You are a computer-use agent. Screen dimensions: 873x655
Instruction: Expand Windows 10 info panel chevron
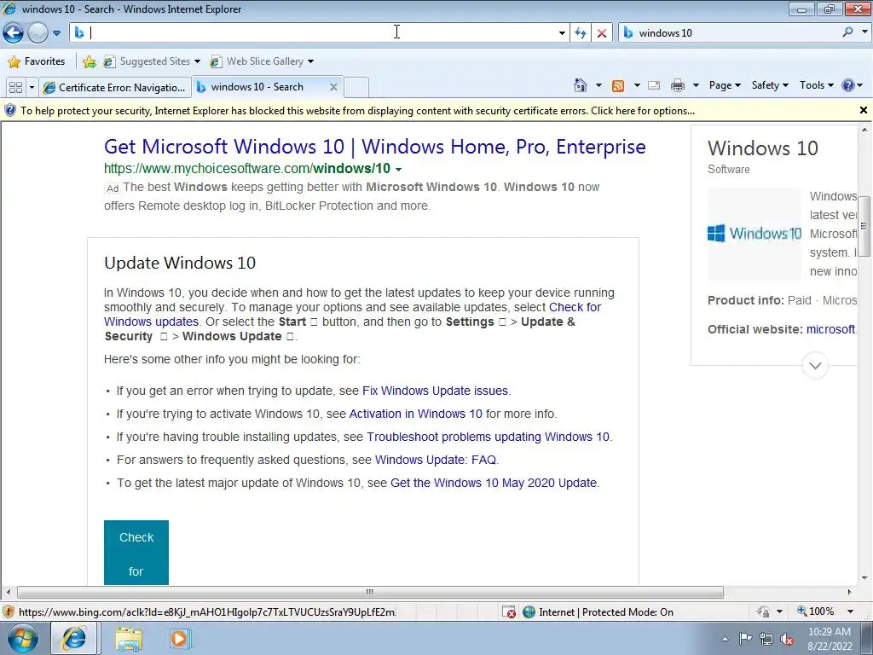[x=815, y=365]
